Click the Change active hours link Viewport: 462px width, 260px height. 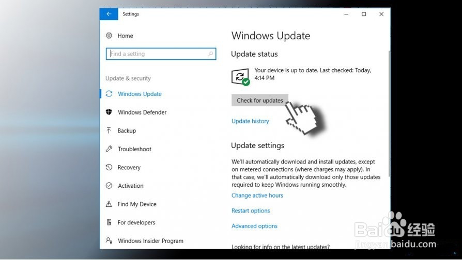click(x=257, y=196)
